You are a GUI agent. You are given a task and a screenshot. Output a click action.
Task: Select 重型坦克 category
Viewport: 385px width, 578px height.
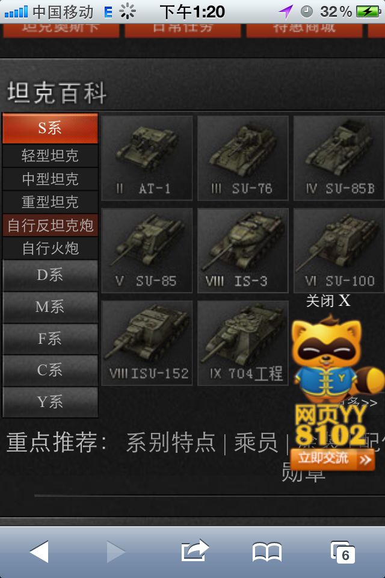[x=50, y=202]
